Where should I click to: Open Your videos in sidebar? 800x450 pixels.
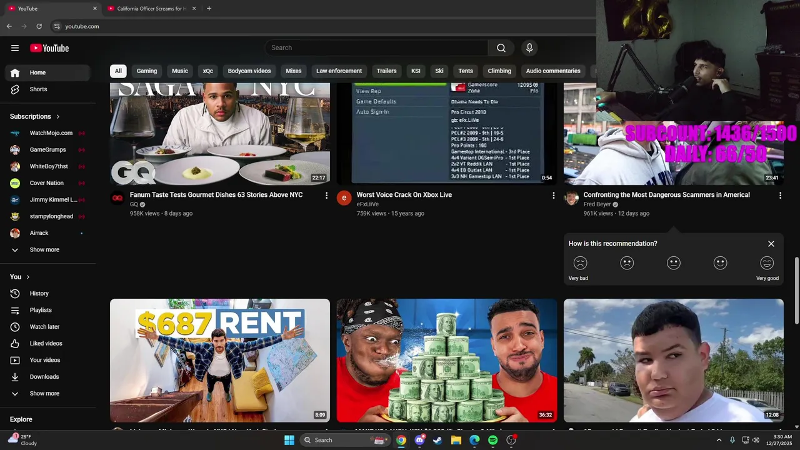click(48, 360)
